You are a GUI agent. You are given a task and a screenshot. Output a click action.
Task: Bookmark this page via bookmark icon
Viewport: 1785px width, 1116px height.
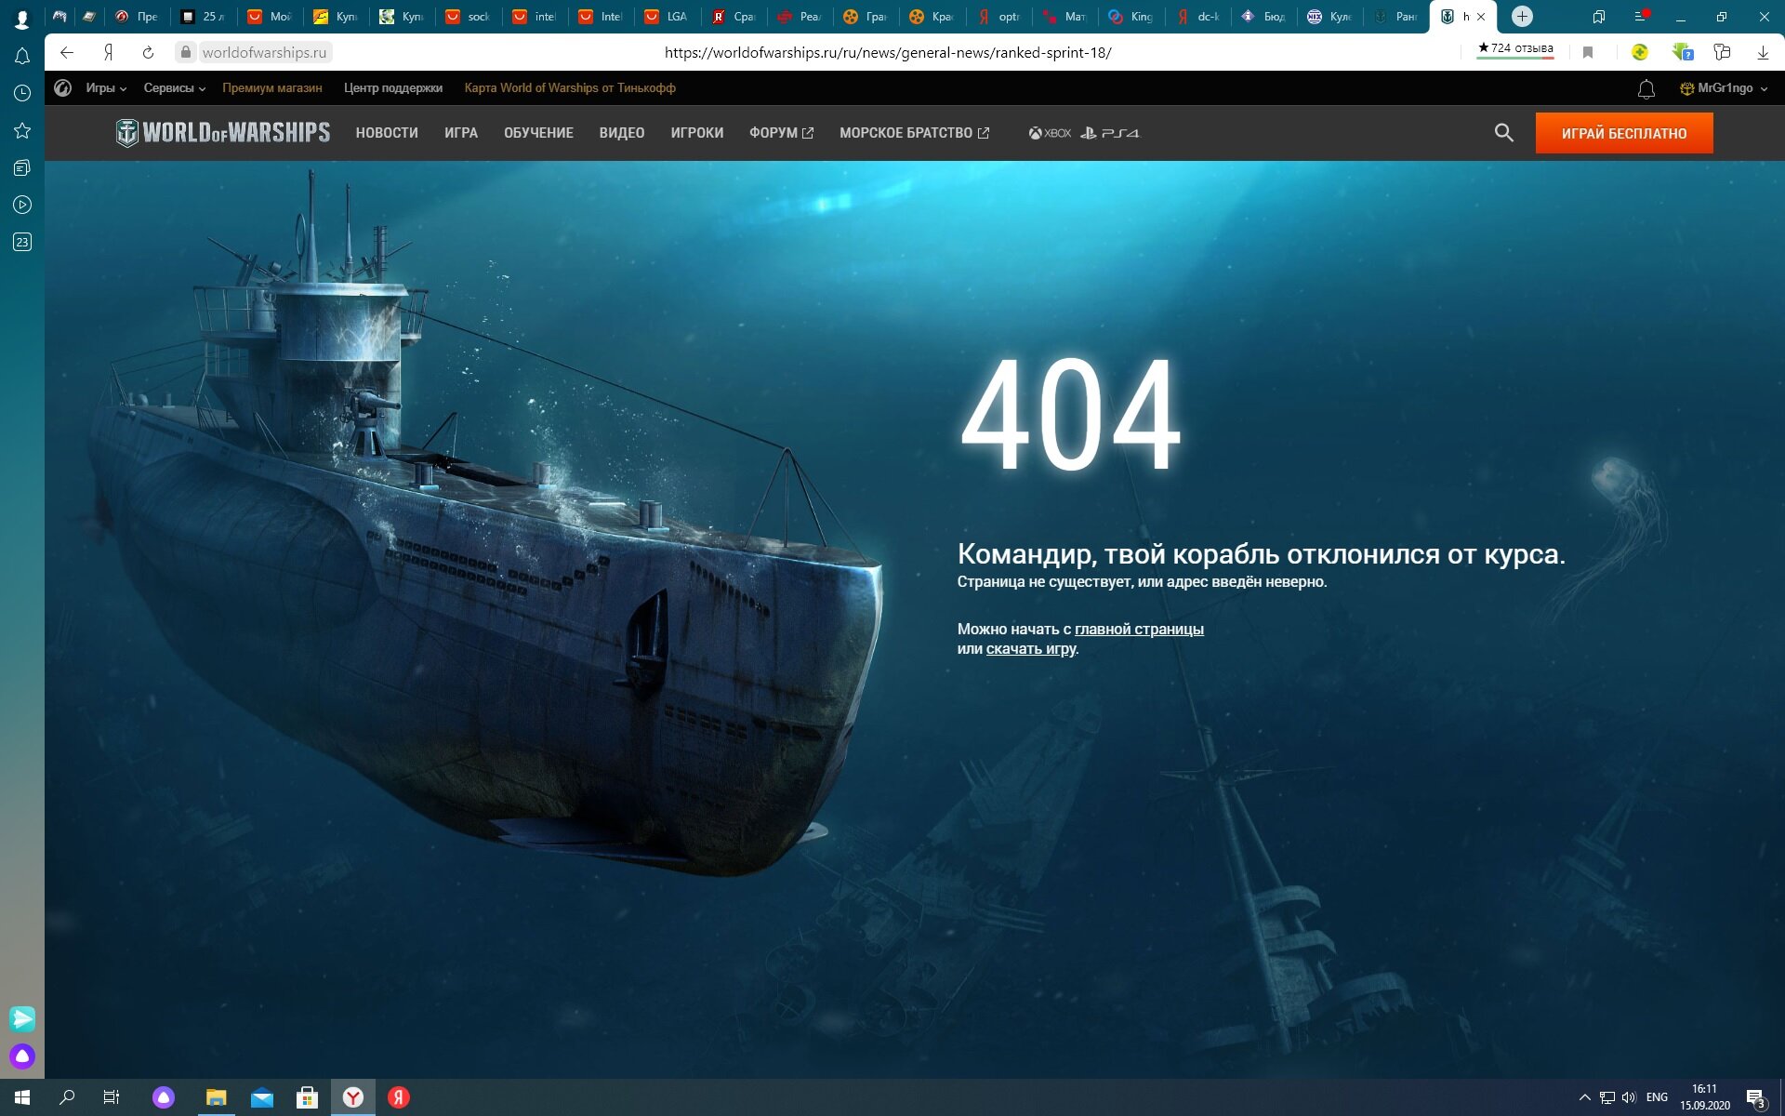[x=1588, y=53]
